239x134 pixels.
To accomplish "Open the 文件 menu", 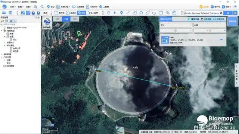I will point(13,7).
